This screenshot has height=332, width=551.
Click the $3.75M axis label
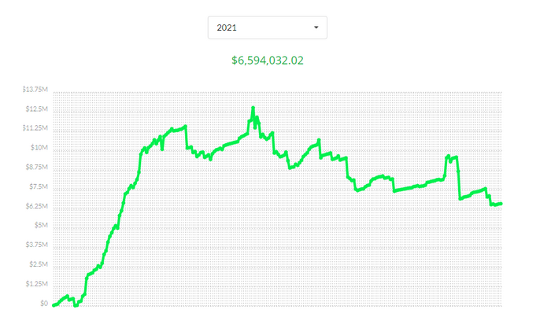tap(36, 245)
